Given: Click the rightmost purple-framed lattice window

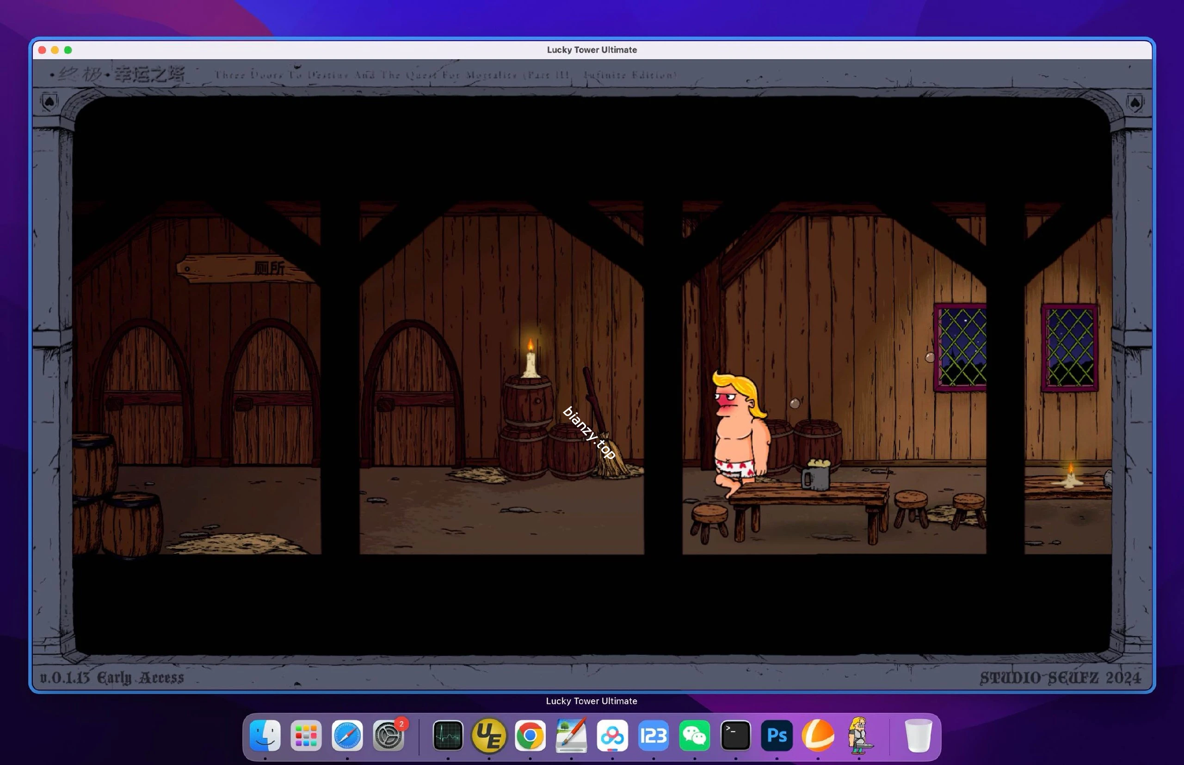Looking at the screenshot, I should pos(1070,347).
